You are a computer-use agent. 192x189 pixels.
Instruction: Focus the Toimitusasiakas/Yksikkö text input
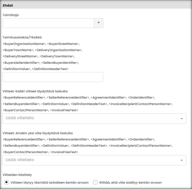(53, 77)
